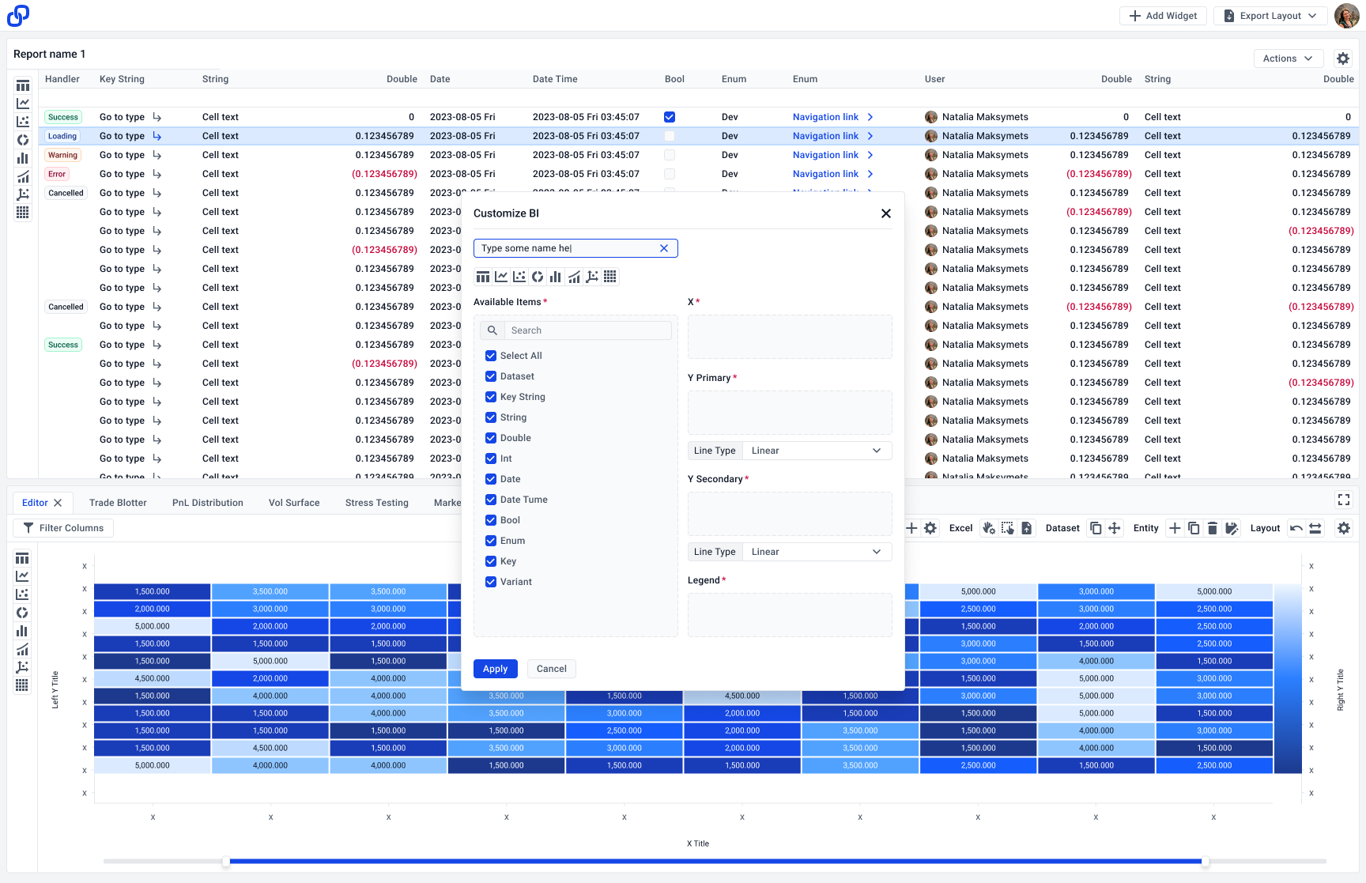This screenshot has height=883, width=1366.
Task: Click the Entity edit-save icon
Action: 1232,528
